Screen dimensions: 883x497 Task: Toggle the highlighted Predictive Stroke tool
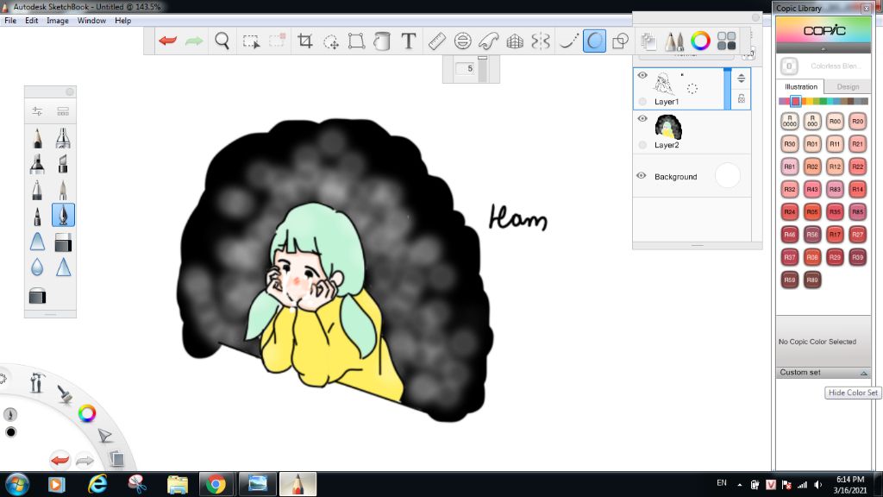click(595, 41)
